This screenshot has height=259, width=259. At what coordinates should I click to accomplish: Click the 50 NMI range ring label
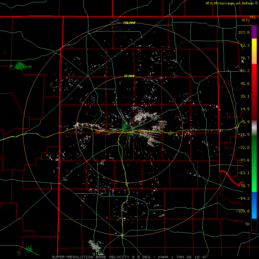point(129,76)
